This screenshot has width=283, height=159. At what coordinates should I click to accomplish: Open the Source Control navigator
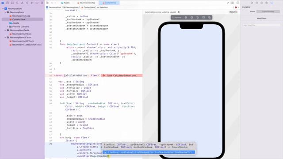tap(8, 3)
